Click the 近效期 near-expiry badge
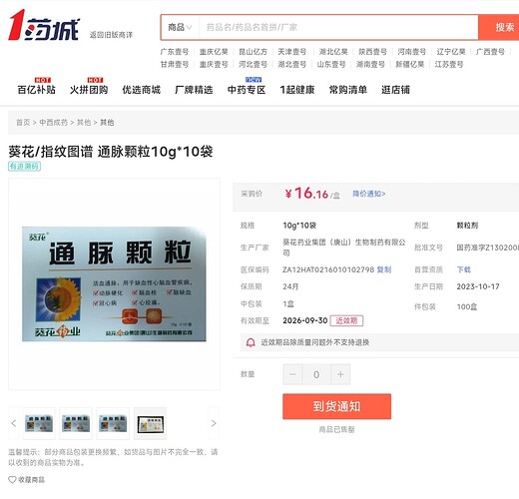Image resolution: width=519 pixels, height=499 pixels. click(346, 320)
